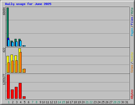Click the red KBytes bar for day 4
Image resolution: width=135 pixels, height=105 pixels.
pyautogui.click(x=20, y=91)
